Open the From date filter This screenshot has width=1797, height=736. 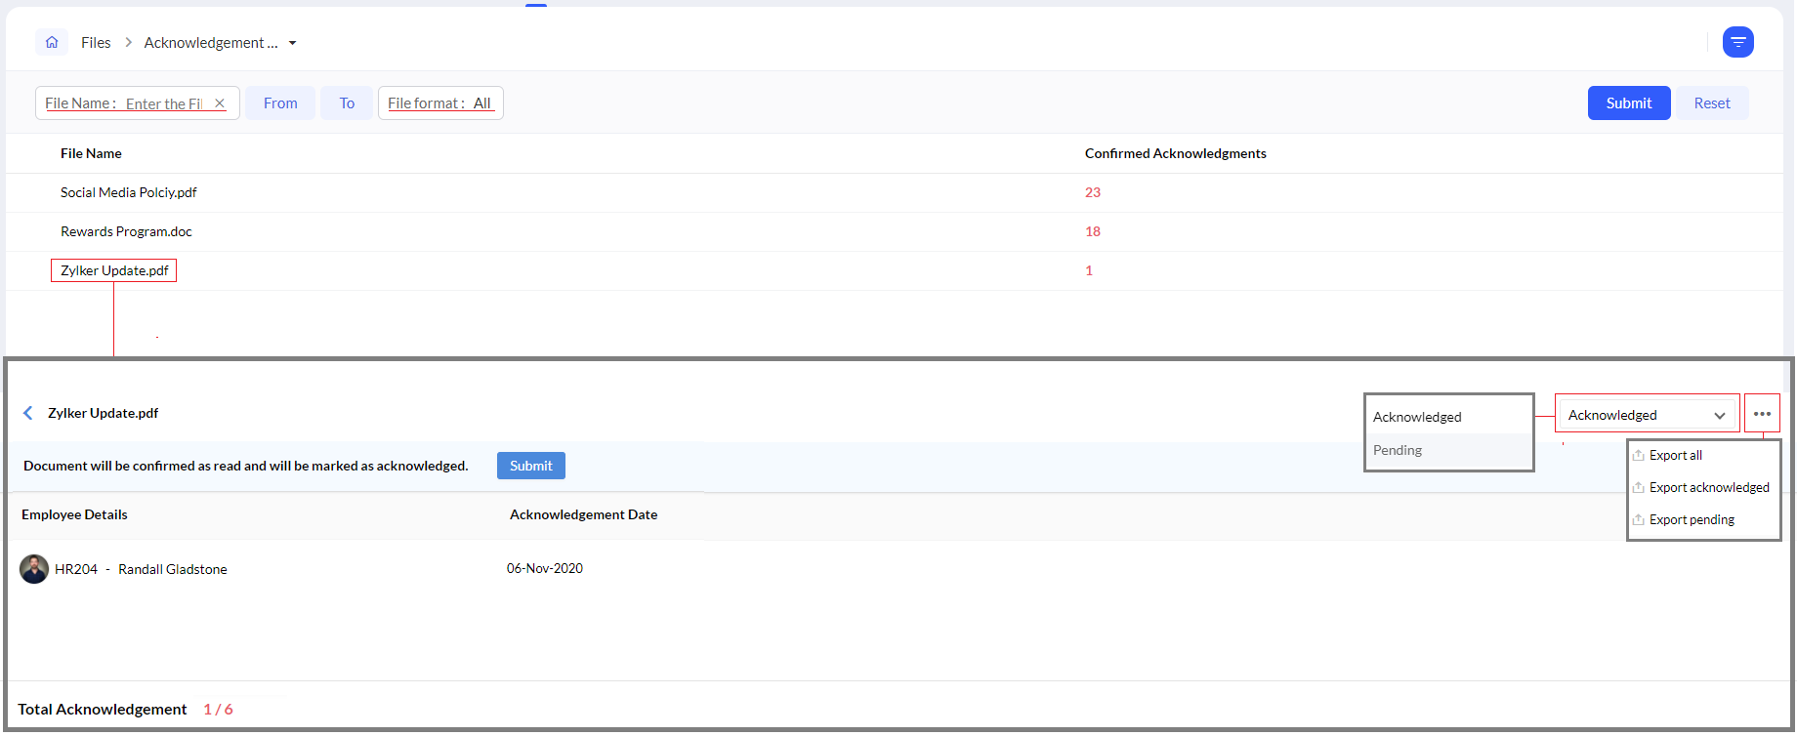point(280,103)
